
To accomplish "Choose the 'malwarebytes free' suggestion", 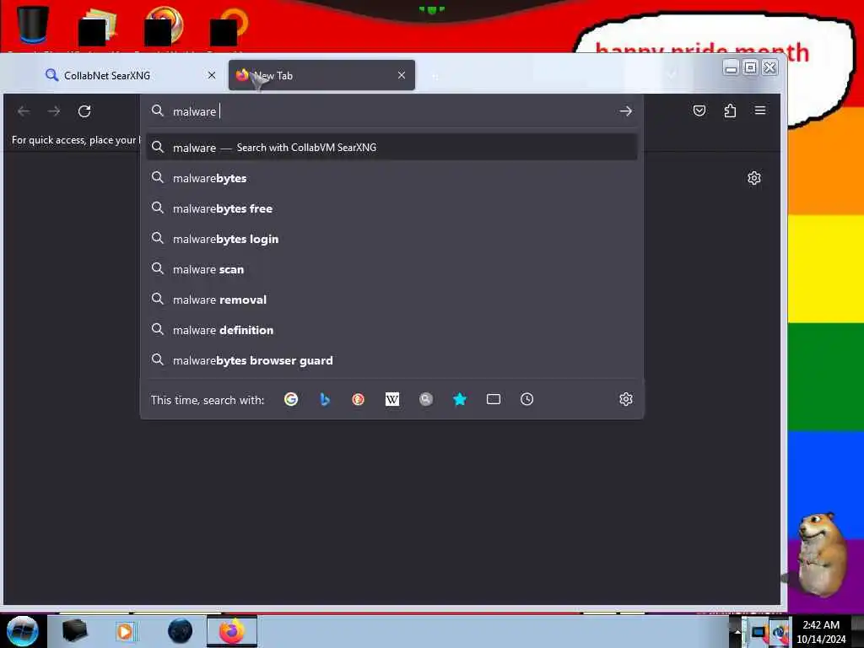I will point(391,208).
